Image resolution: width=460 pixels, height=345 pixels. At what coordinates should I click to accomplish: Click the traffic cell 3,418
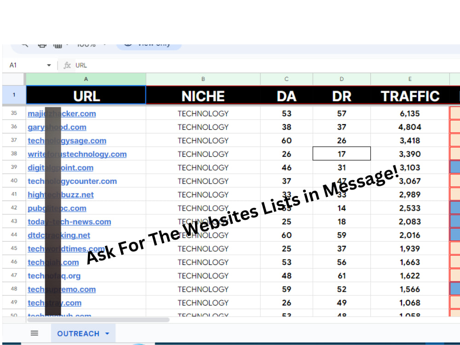pyautogui.click(x=410, y=140)
